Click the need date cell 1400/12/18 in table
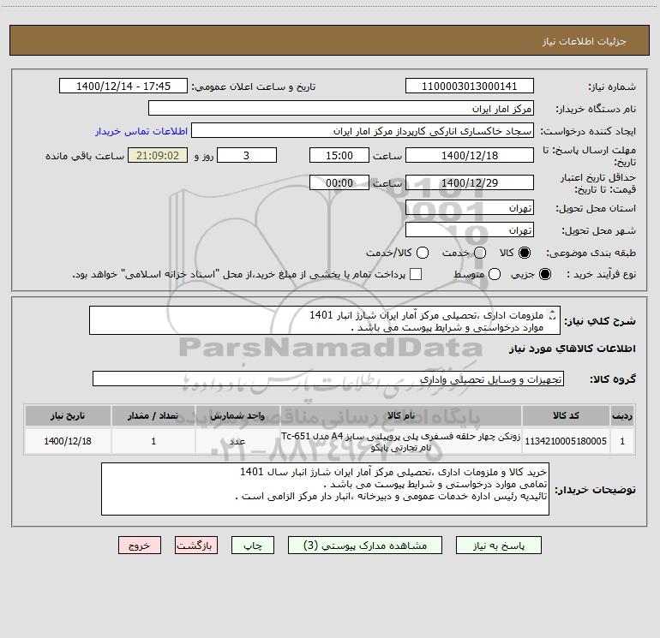Screen dimensions: 660x638 pos(68,441)
